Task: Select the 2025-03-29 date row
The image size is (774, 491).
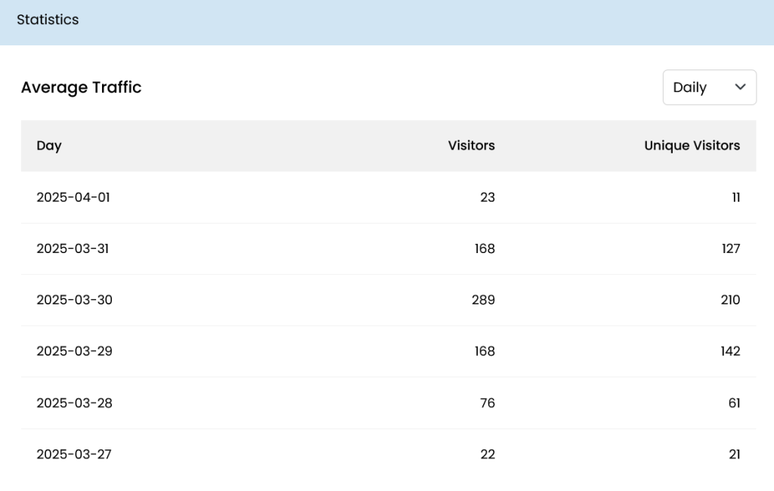Action: pyautogui.click(x=74, y=351)
